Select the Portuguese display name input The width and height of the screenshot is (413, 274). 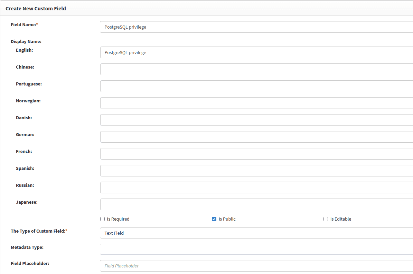pos(256,86)
